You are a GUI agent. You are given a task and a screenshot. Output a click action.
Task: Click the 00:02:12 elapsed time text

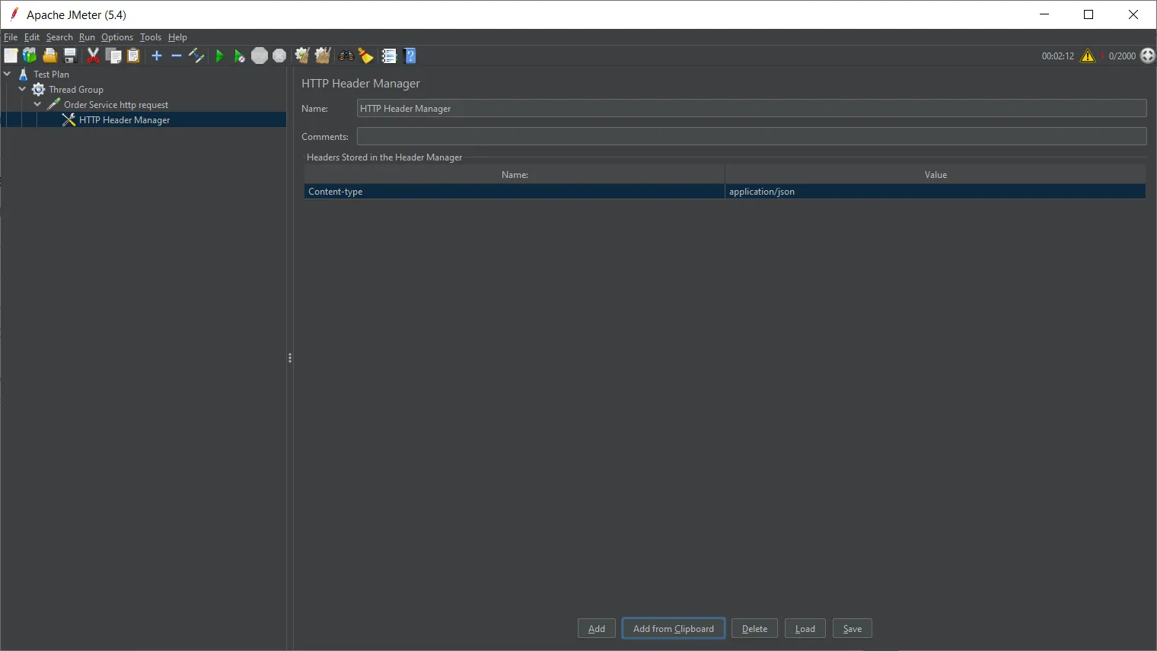click(x=1058, y=56)
